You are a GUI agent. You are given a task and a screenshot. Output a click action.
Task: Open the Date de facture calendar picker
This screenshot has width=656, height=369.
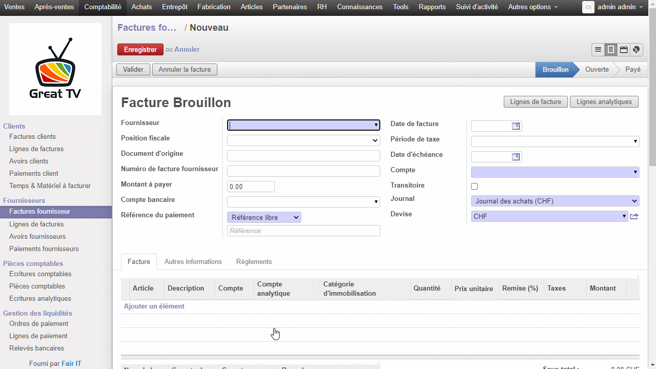(516, 126)
